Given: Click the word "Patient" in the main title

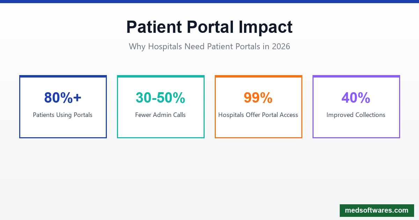Looking at the screenshot, I should (x=154, y=27).
